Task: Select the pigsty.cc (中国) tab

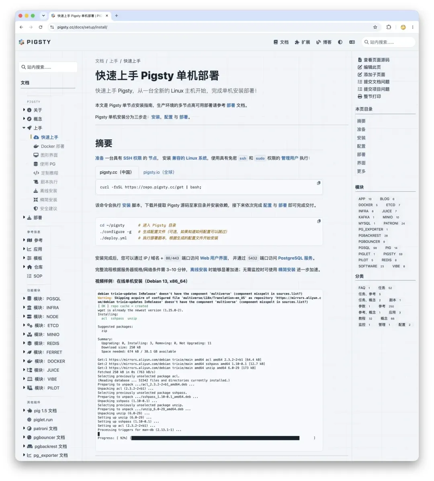Action: coord(117,172)
